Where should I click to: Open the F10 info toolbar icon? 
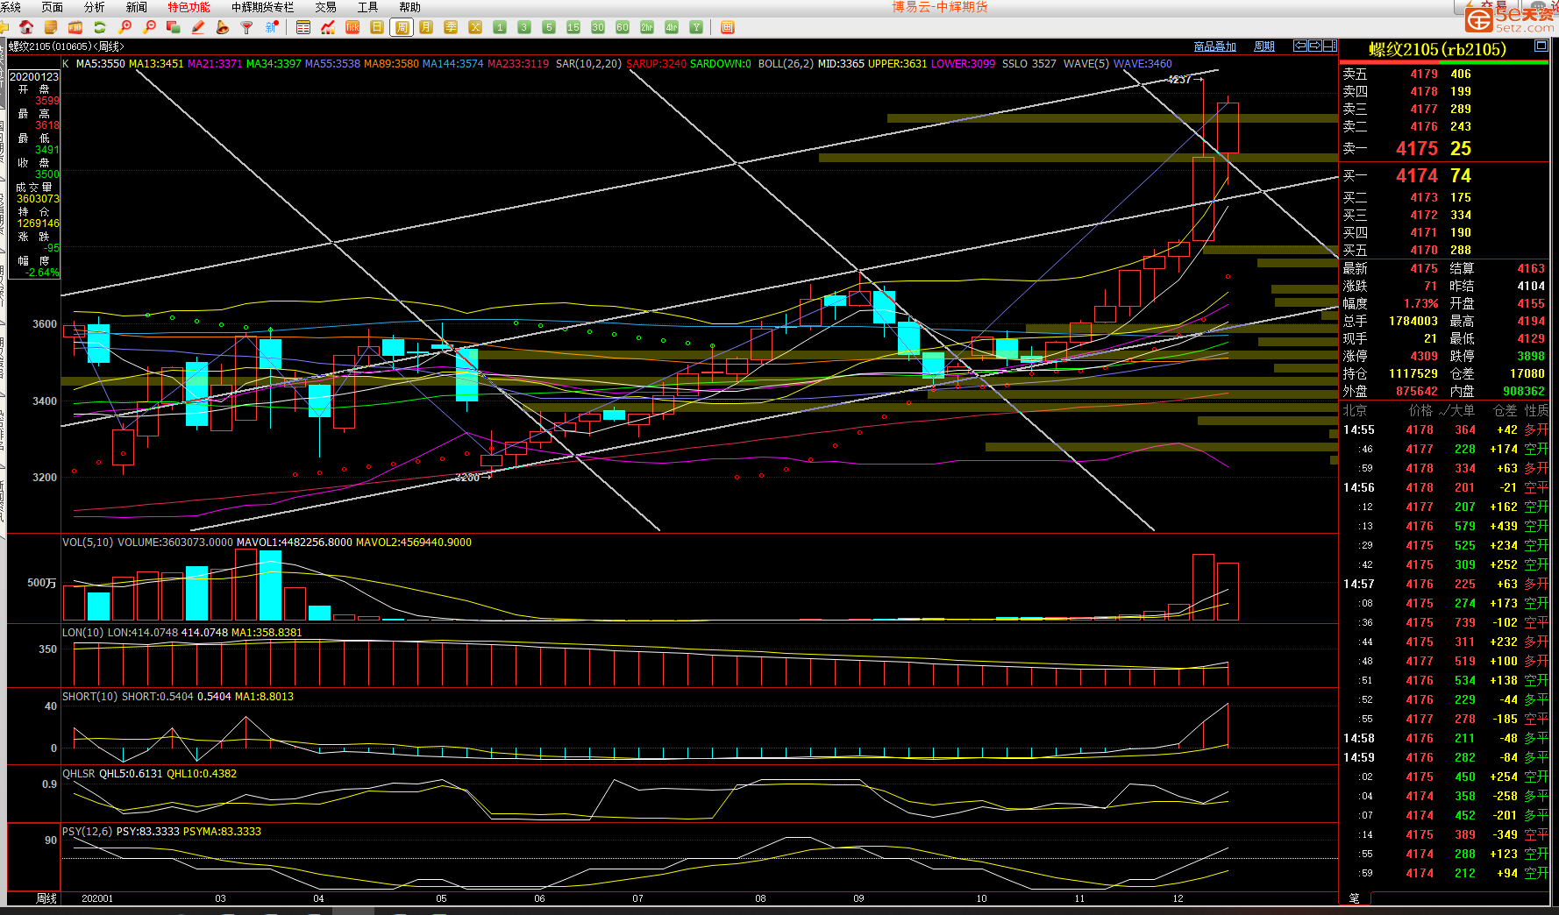[x=75, y=27]
